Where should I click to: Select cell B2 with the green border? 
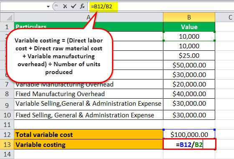(x=189, y=36)
